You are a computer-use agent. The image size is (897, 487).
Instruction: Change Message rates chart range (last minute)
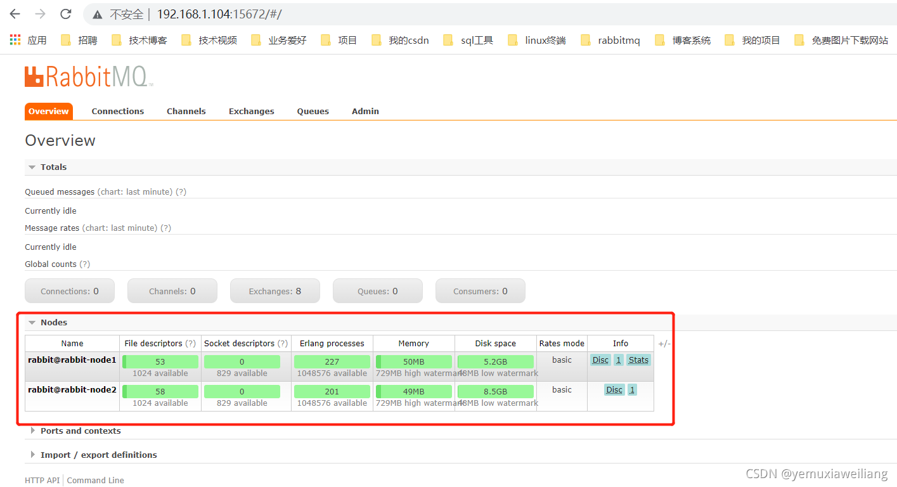coord(120,228)
